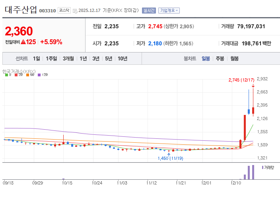The image size is (280, 202).
Task: Click the 12/10 date axis label
Action: [x=236, y=183]
